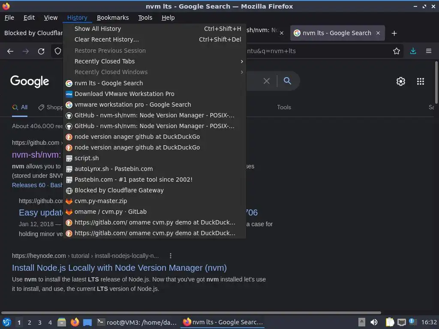Clear the Google search box with the X icon
439x329 pixels.
267,81
